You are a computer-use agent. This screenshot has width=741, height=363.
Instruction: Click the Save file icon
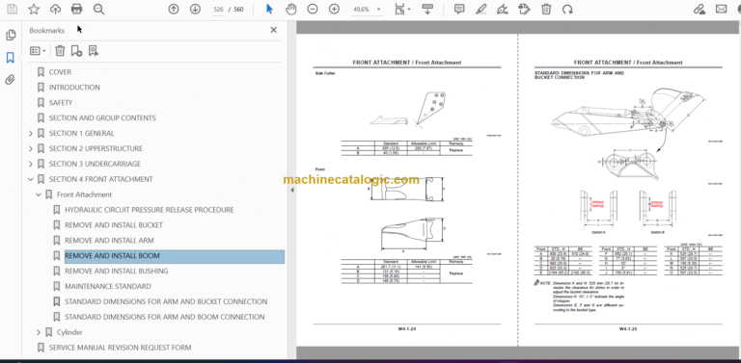(12, 9)
